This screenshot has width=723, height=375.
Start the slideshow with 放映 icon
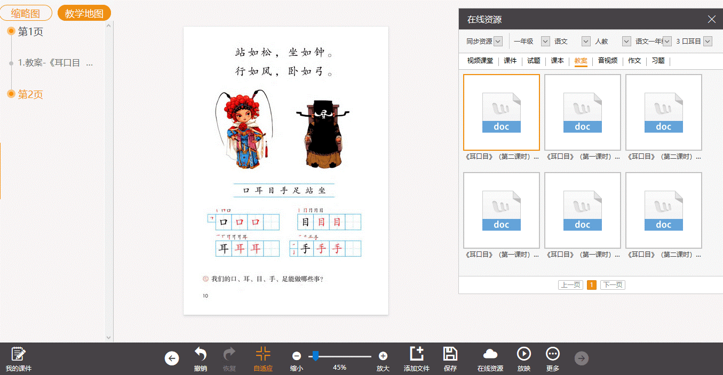[523, 355]
